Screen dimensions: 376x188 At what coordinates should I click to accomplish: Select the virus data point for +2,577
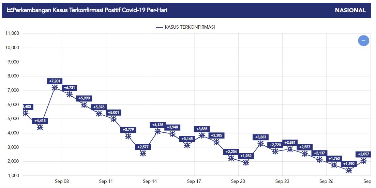coord(143,154)
